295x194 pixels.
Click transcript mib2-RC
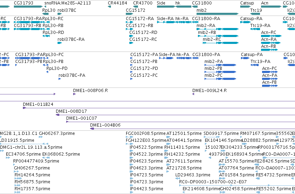click(212, 39)
